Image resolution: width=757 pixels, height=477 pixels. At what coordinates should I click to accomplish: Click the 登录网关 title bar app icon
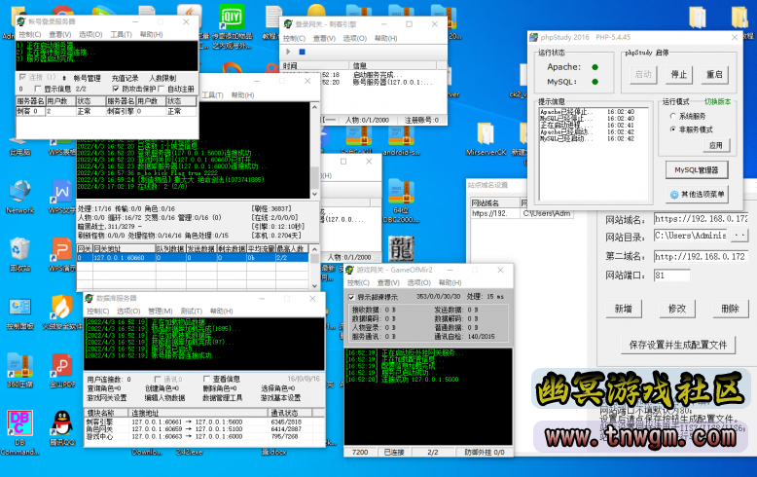[x=288, y=23]
